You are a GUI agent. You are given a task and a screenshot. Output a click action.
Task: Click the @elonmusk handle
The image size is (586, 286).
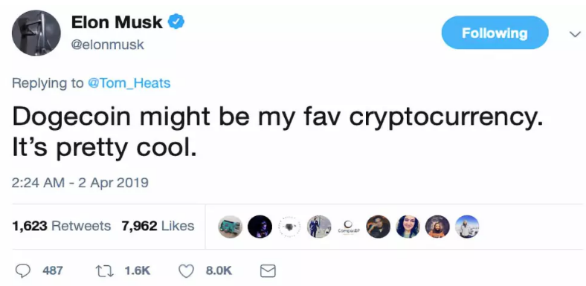click(108, 45)
